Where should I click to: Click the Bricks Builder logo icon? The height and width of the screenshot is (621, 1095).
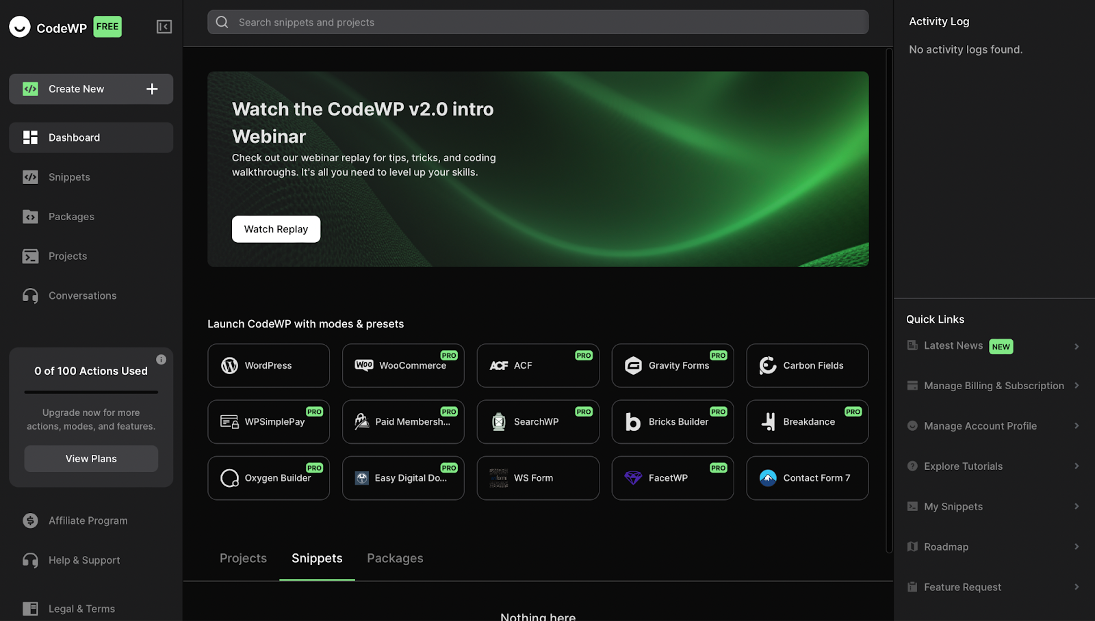pos(634,422)
